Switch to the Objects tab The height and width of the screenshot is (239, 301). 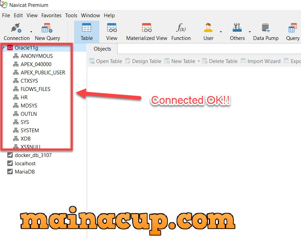pos(102,49)
